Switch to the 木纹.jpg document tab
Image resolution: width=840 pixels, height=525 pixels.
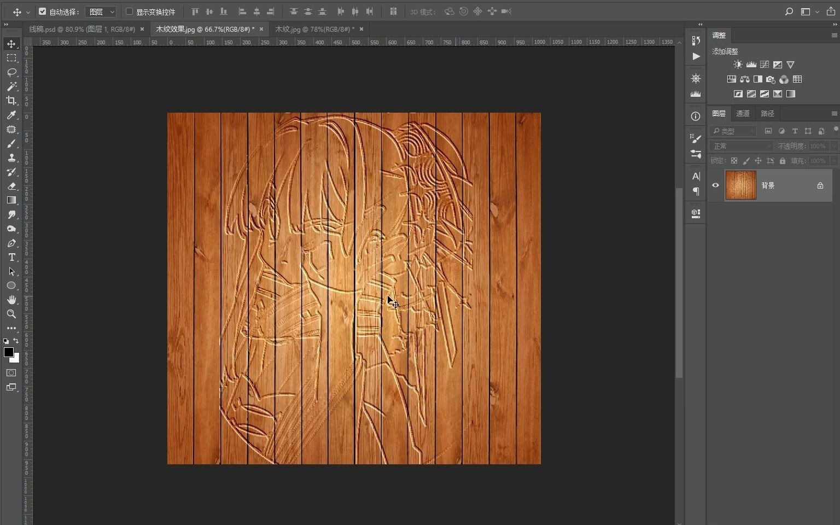[x=314, y=29]
